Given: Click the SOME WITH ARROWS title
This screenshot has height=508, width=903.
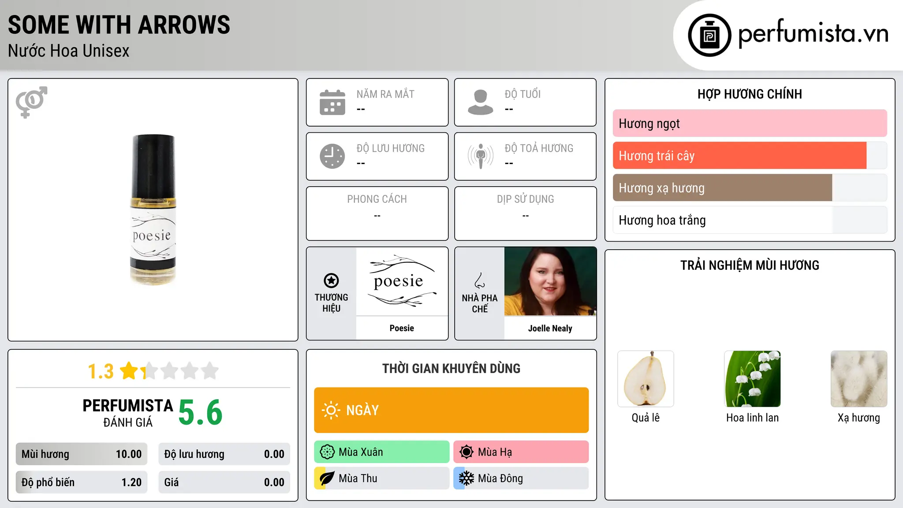Looking at the screenshot, I should tap(119, 25).
